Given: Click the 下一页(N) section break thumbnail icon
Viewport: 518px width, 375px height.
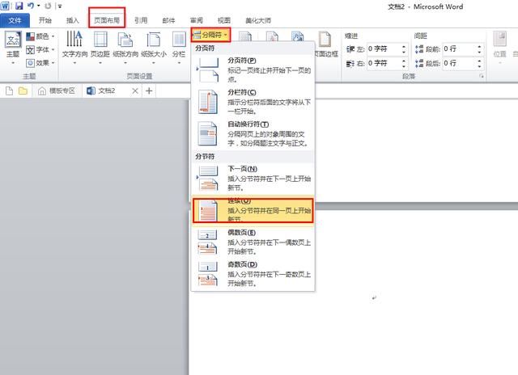Looking at the screenshot, I should click(207, 179).
